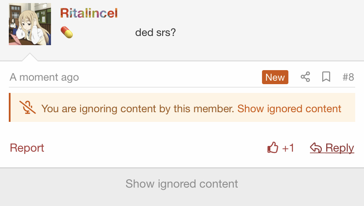
Task: Click the orange New badge
Action: click(275, 77)
